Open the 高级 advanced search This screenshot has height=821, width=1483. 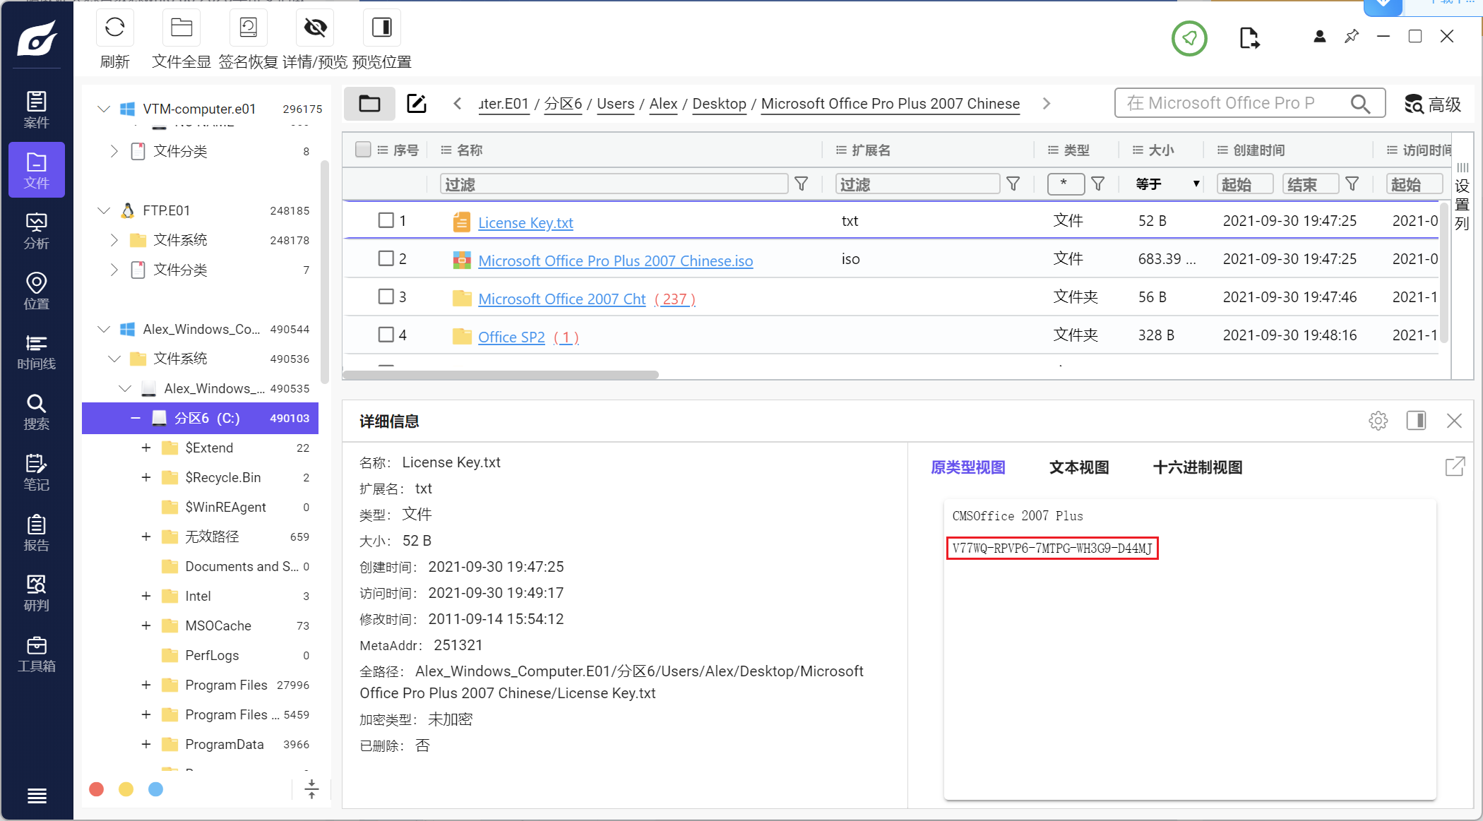1432,104
